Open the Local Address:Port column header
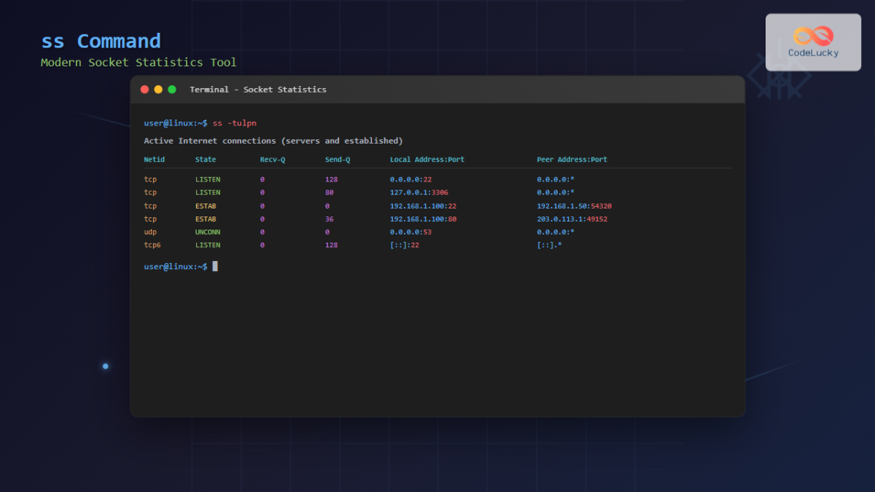The width and height of the screenshot is (875, 492). 427,159
